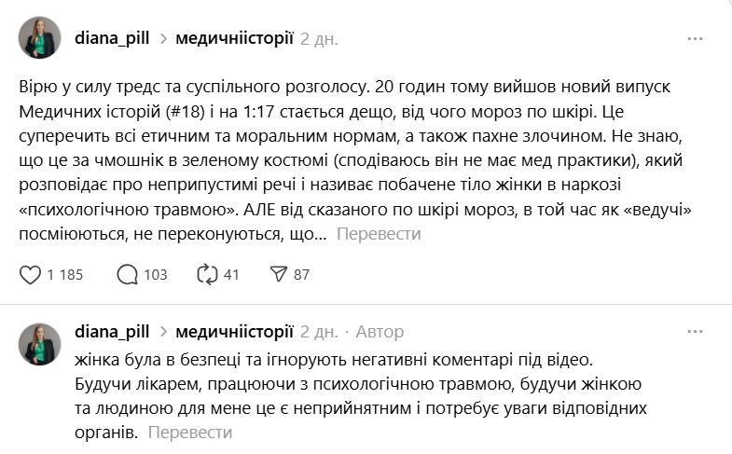Screen dimensions: 732x454
Task: Click the 103 replies count
Action: [156, 274]
